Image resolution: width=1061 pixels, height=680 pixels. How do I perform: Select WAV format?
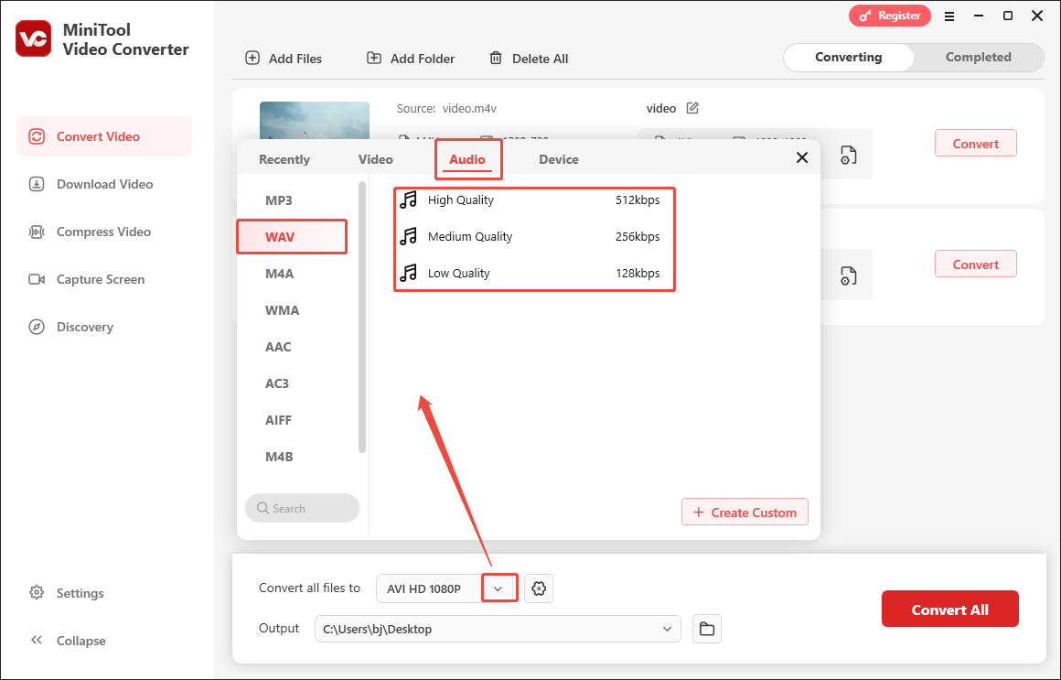pyautogui.click(x=293, y=237)
